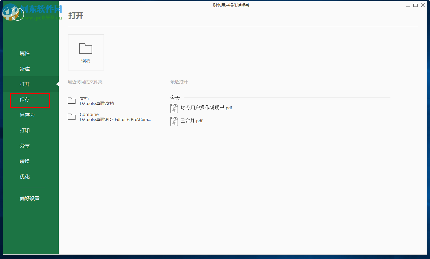Open the 打印 print options
Image resolution: width=430 pixels, height=259 pixels.
coord(25,130)
